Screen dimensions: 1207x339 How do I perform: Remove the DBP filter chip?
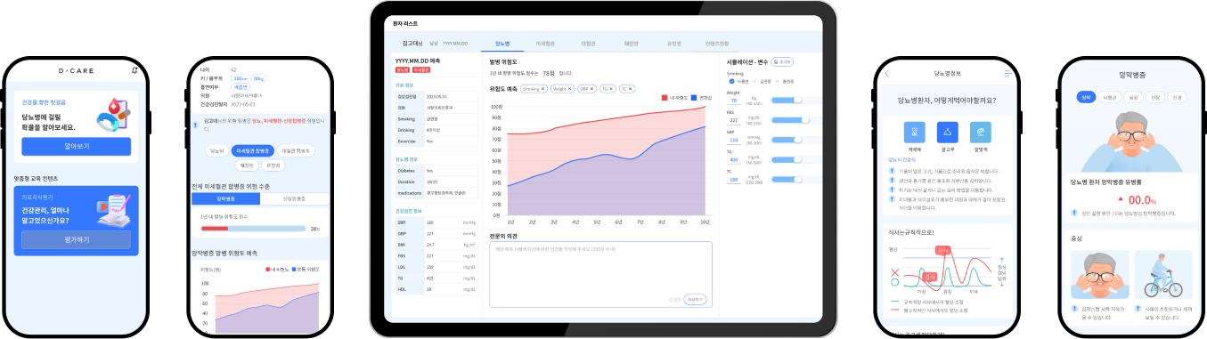tap(591, 89)
